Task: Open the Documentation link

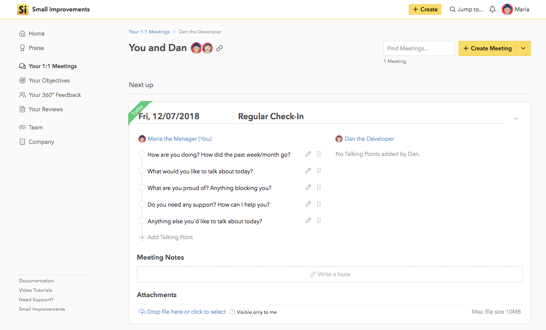Action: click(36, 281)
